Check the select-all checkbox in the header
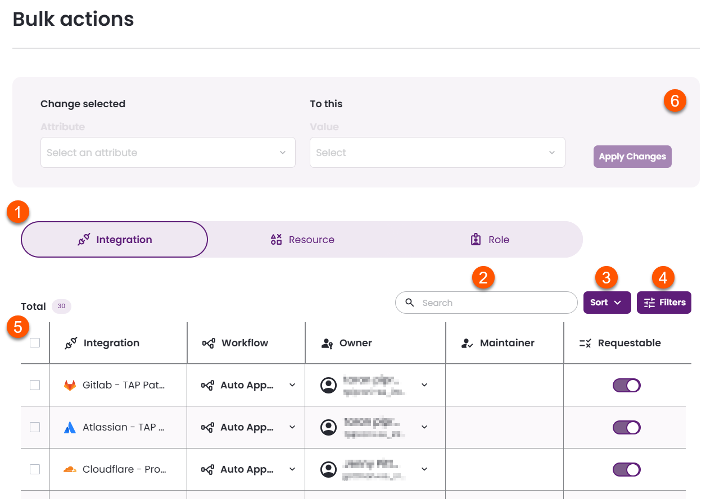 (x=34, y=342)
